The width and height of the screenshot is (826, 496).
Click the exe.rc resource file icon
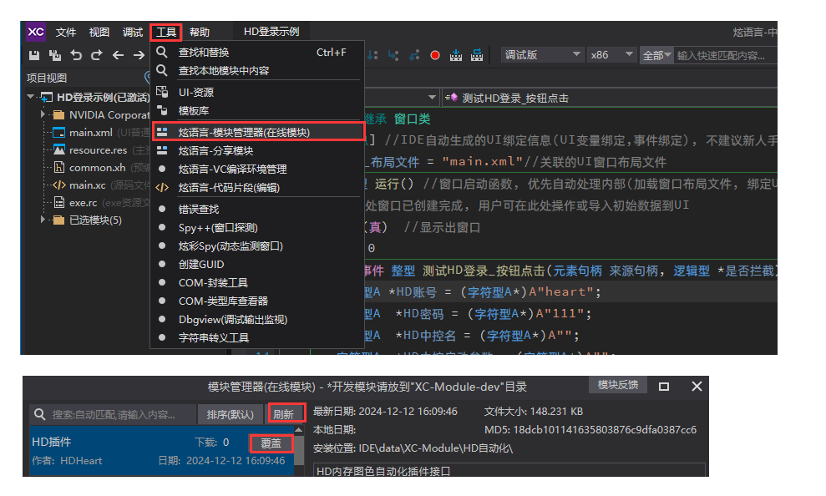(x=59, y=203)
